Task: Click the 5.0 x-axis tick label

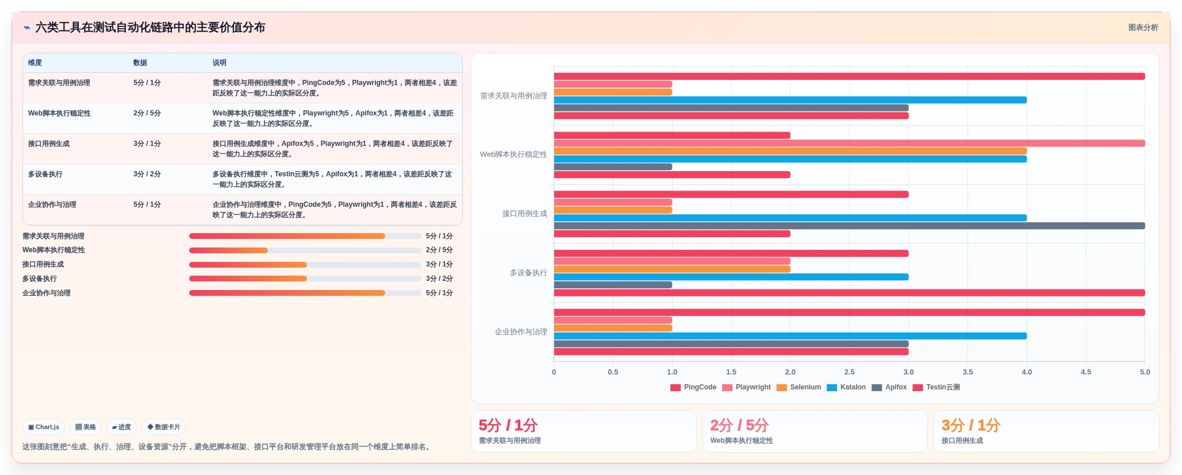Action: coord(1145,372)
